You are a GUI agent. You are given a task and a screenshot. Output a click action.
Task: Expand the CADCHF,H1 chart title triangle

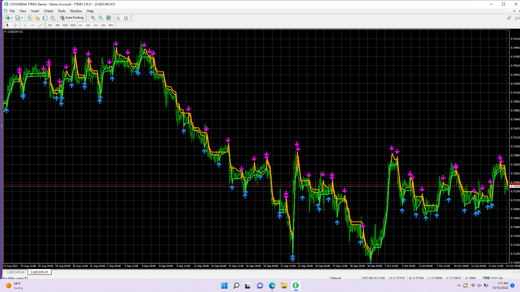click(5, 32)
